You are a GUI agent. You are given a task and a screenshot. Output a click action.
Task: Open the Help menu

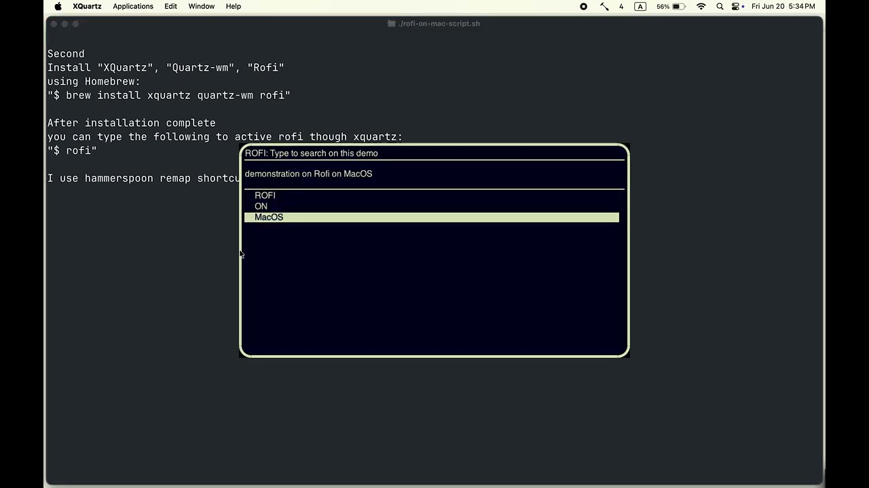(x=234, y=6)
